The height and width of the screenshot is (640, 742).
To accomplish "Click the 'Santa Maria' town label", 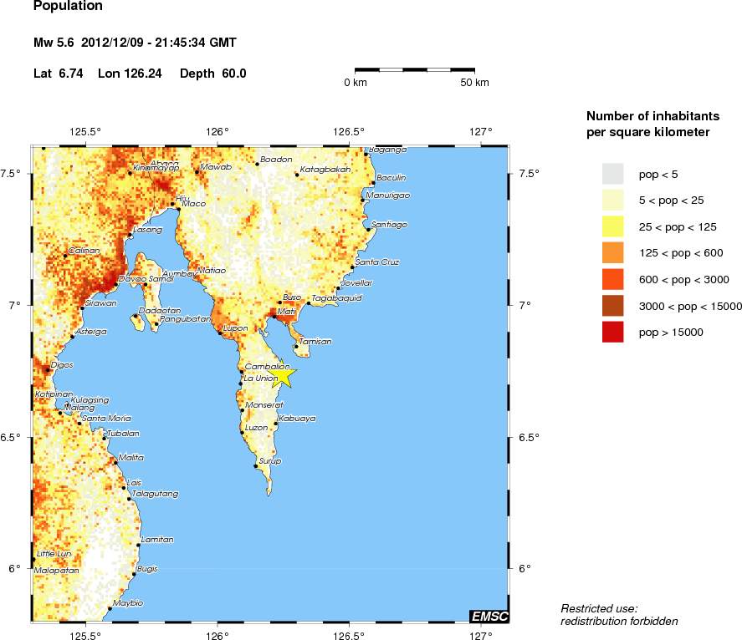I will tap(106, 419).
